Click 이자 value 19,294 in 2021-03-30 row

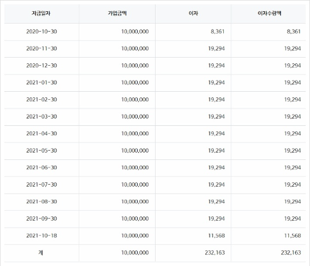[x=216, y=117]
